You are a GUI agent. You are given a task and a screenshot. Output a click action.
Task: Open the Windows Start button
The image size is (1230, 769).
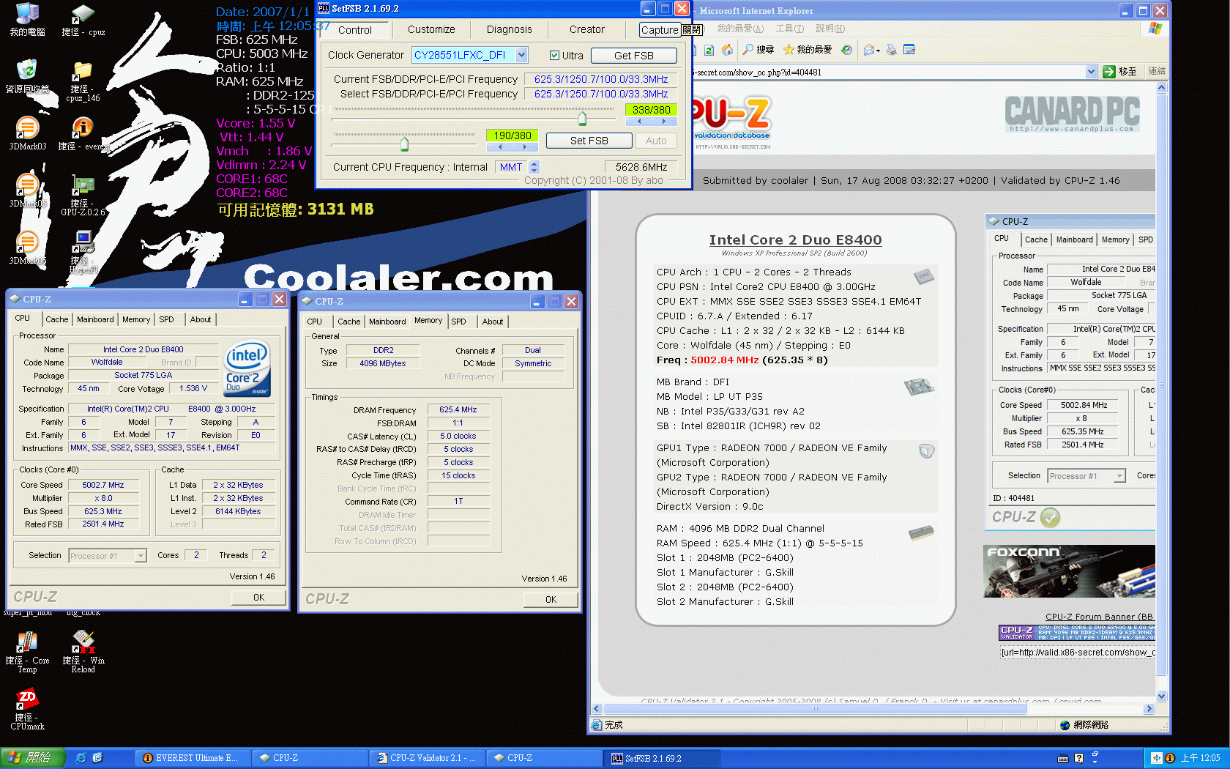point(33,758)
